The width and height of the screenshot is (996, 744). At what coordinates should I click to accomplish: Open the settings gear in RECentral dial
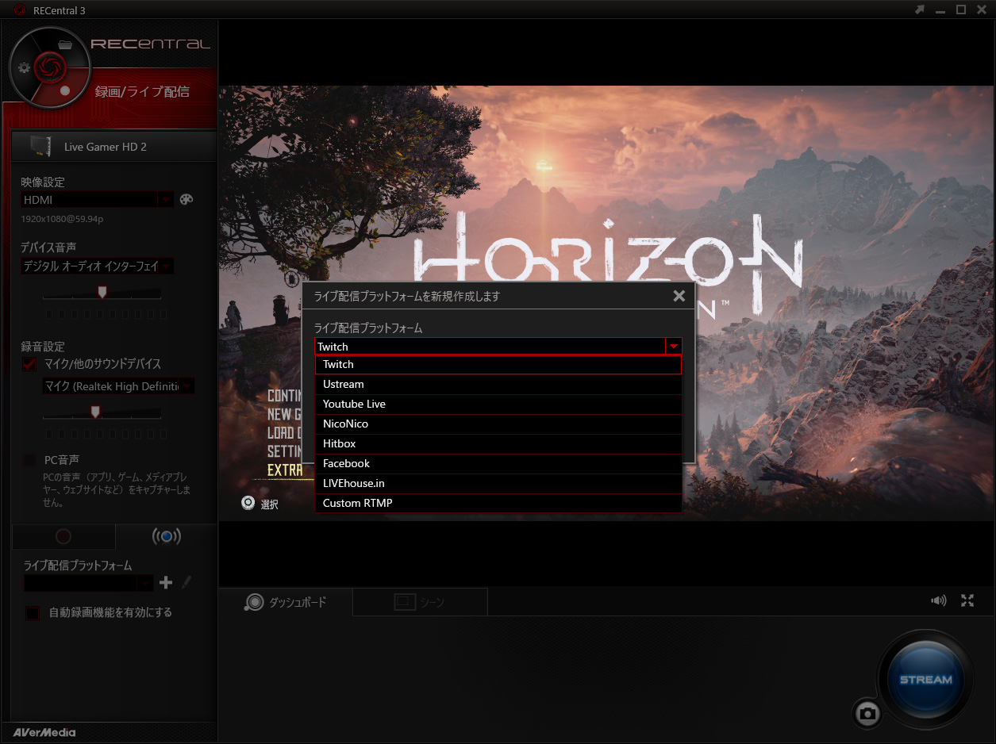coord(24,67)
